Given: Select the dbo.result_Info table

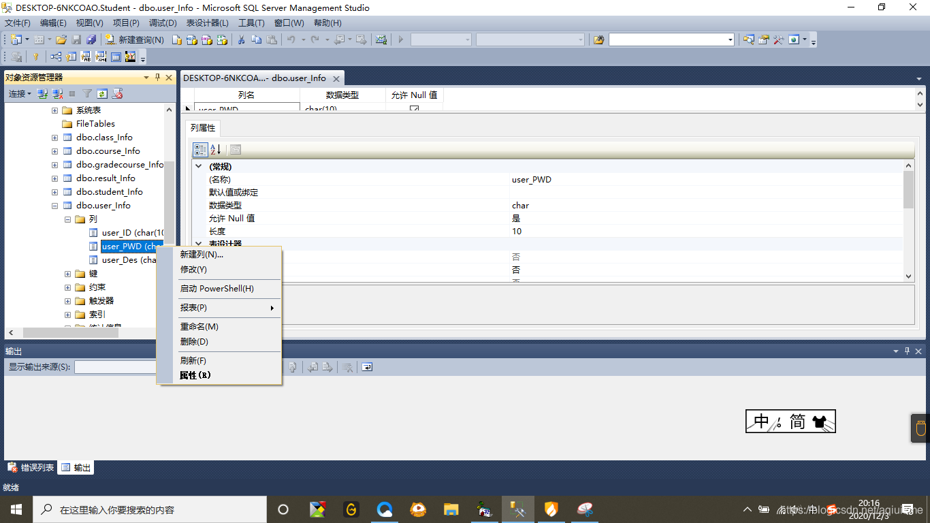Looking at the screenshot, I should 106,178.
